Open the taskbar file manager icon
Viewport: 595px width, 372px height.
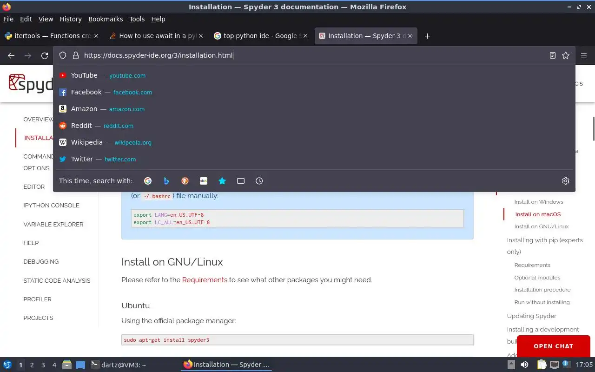point(67,365)
